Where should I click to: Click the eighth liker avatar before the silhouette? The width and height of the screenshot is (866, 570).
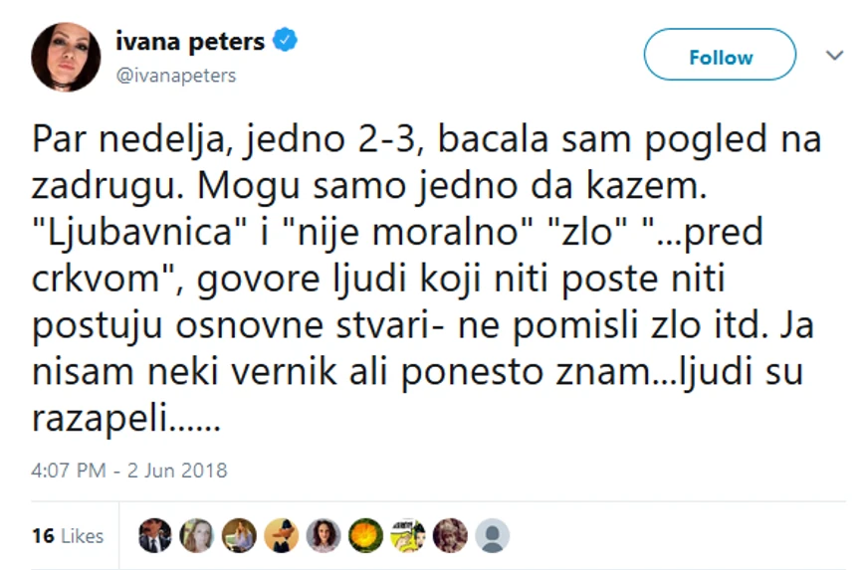click(x=450, y=535)
